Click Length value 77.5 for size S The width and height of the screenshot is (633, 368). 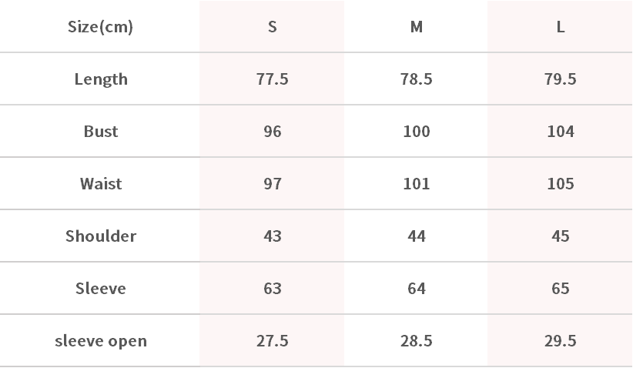272,79
